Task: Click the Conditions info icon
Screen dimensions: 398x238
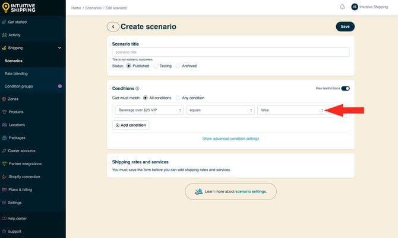Action: [x=137, y=89]
